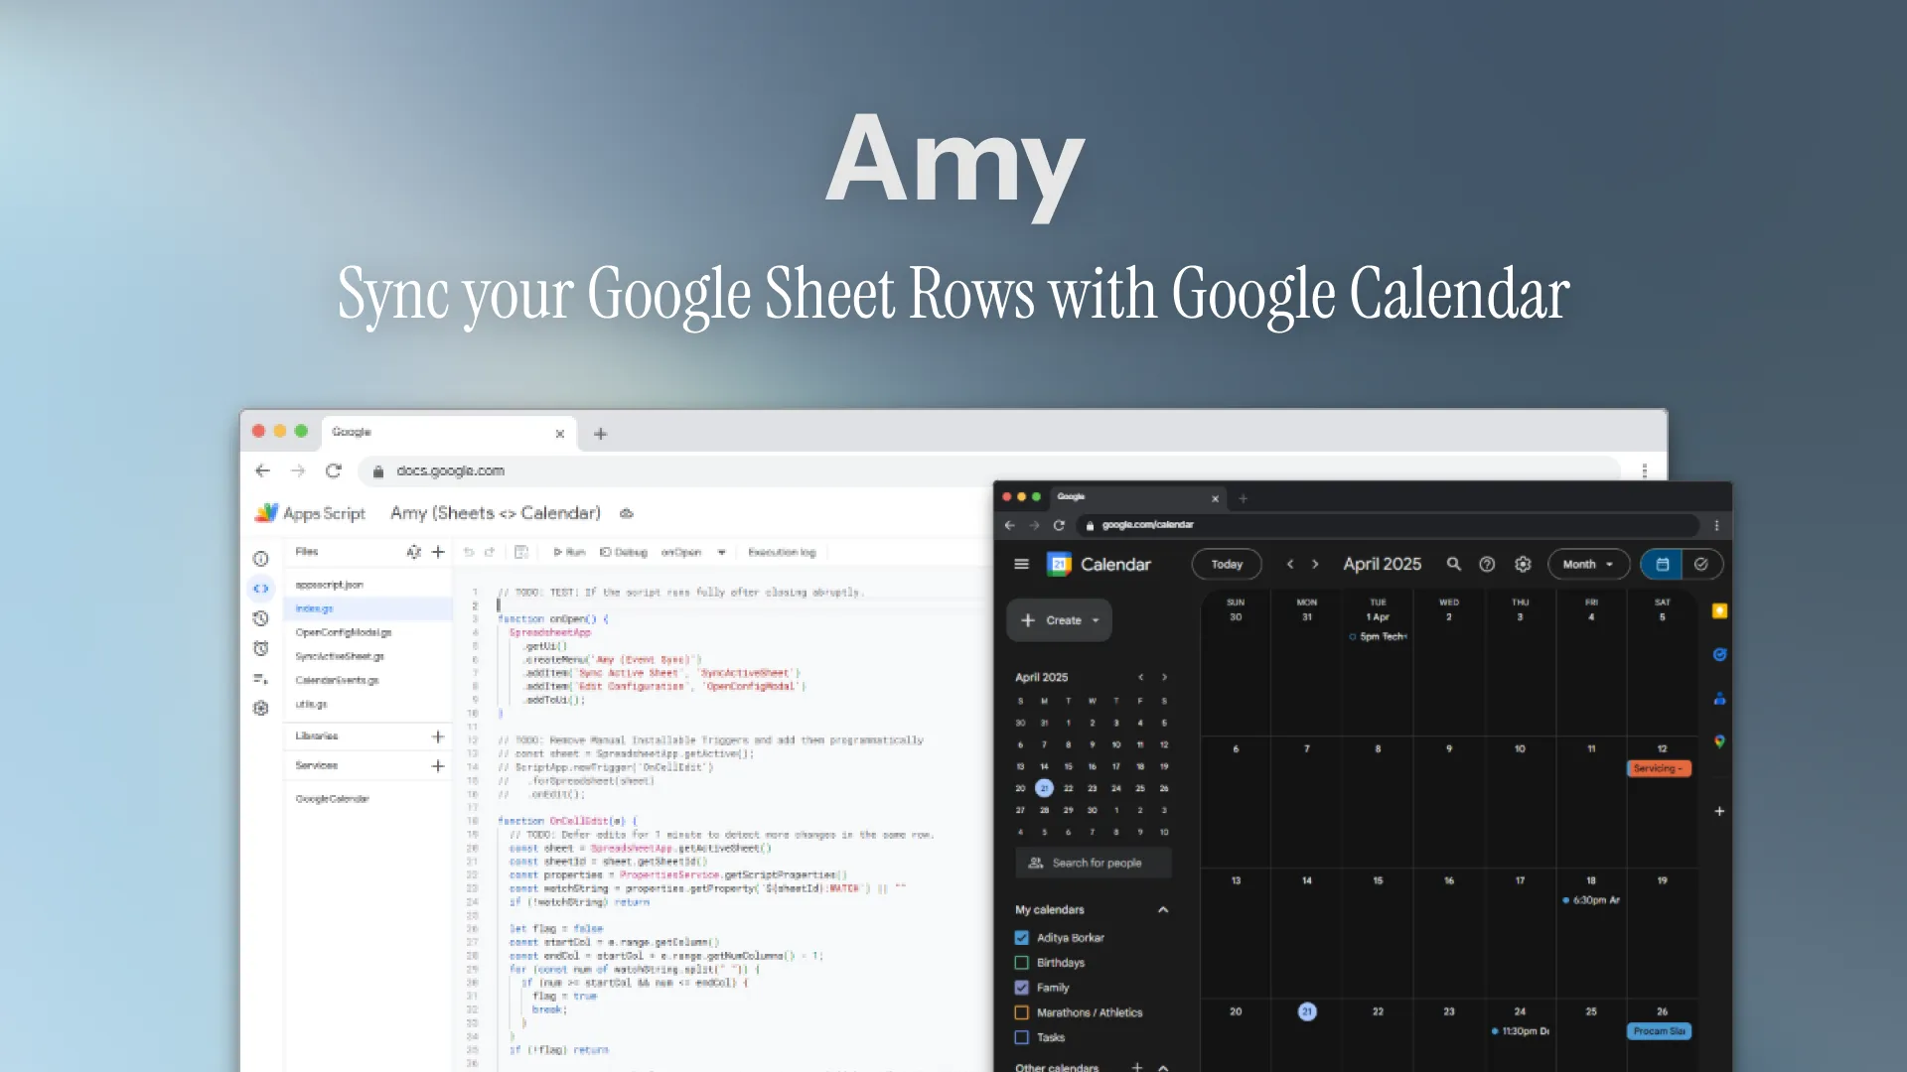Select index.gs in the Files list

tap(367, 608)
